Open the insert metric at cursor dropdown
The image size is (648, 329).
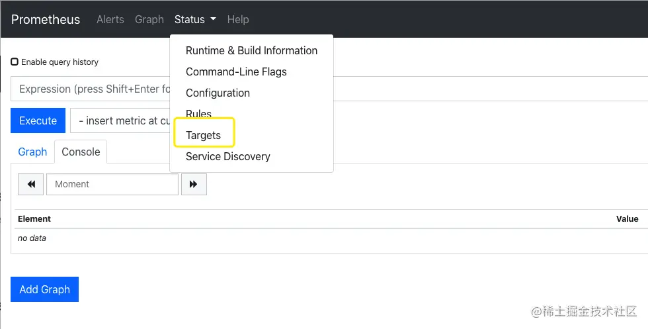(x=120, y=121)
